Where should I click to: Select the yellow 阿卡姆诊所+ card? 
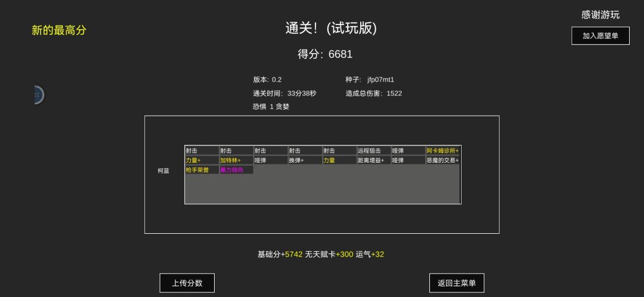(442, 151)
